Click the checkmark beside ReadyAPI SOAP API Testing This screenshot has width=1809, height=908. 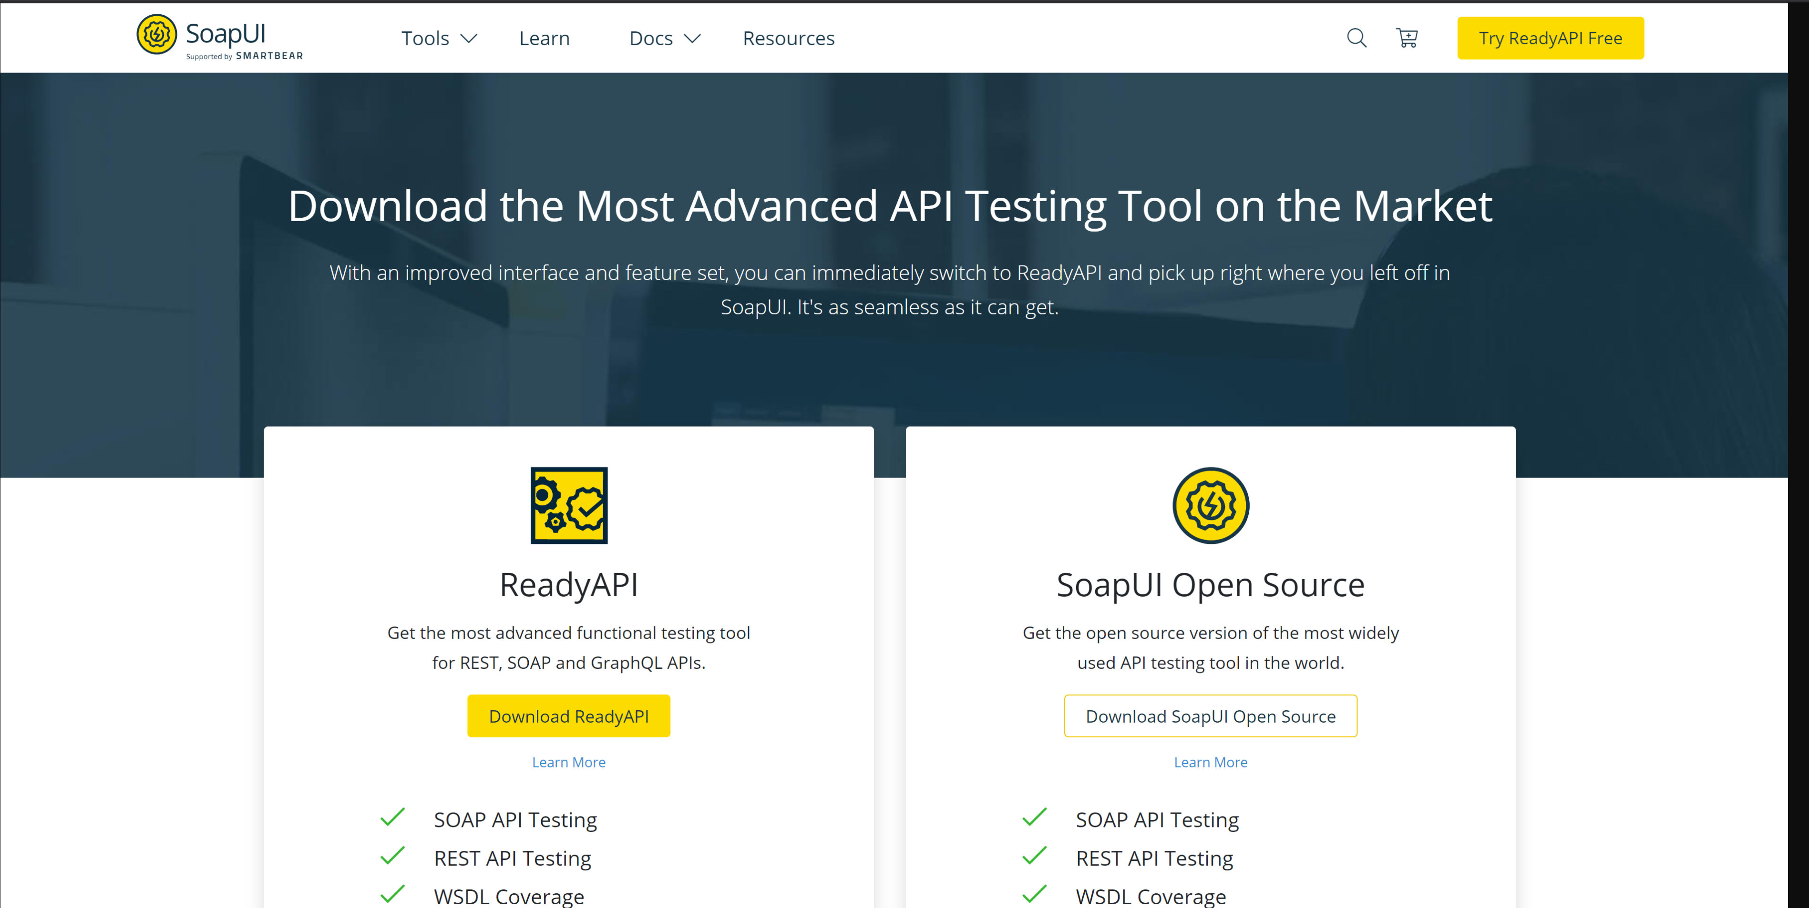(x=392, y=817)
